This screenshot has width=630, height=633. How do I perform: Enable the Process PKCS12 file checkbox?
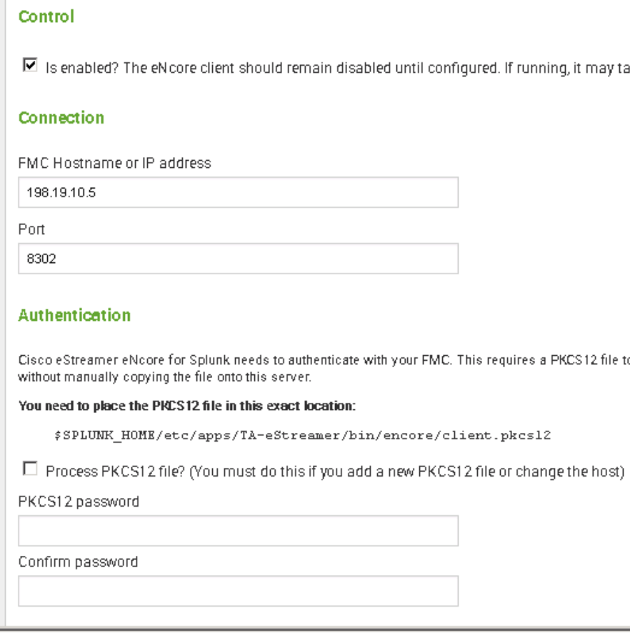(30, 469)
